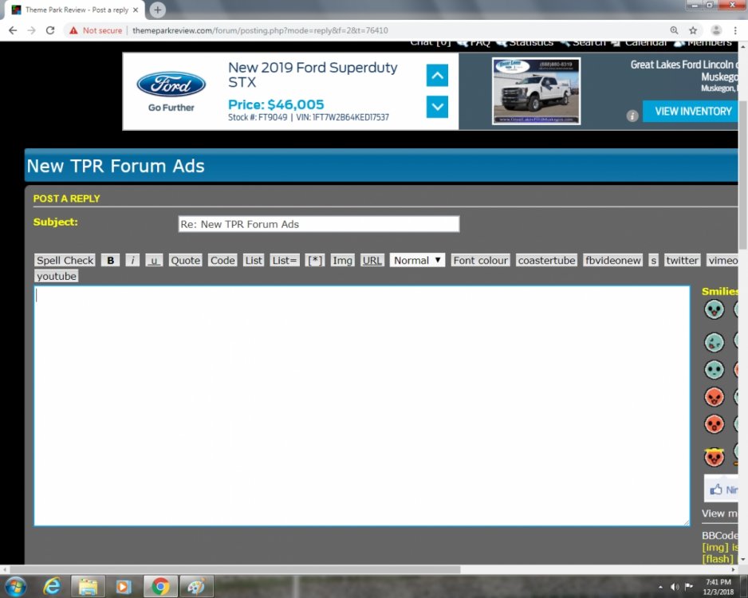Click the ad info icon
The image size is (748, 598).
tap(632, 116)
